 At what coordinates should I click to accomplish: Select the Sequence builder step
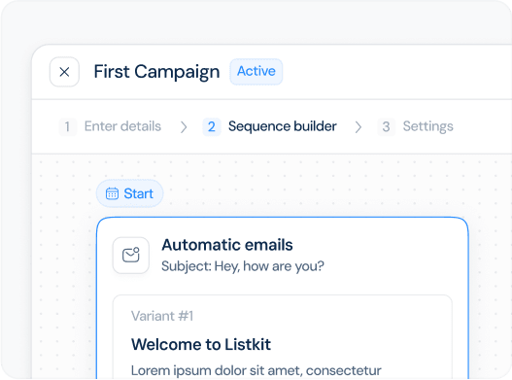coord(282,126)
